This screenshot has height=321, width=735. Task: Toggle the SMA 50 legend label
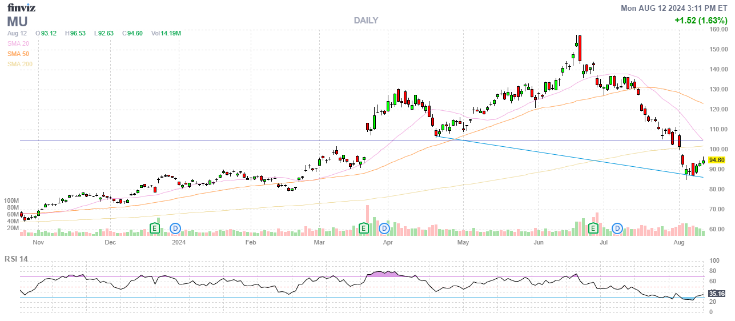click(x=18, y=54)
